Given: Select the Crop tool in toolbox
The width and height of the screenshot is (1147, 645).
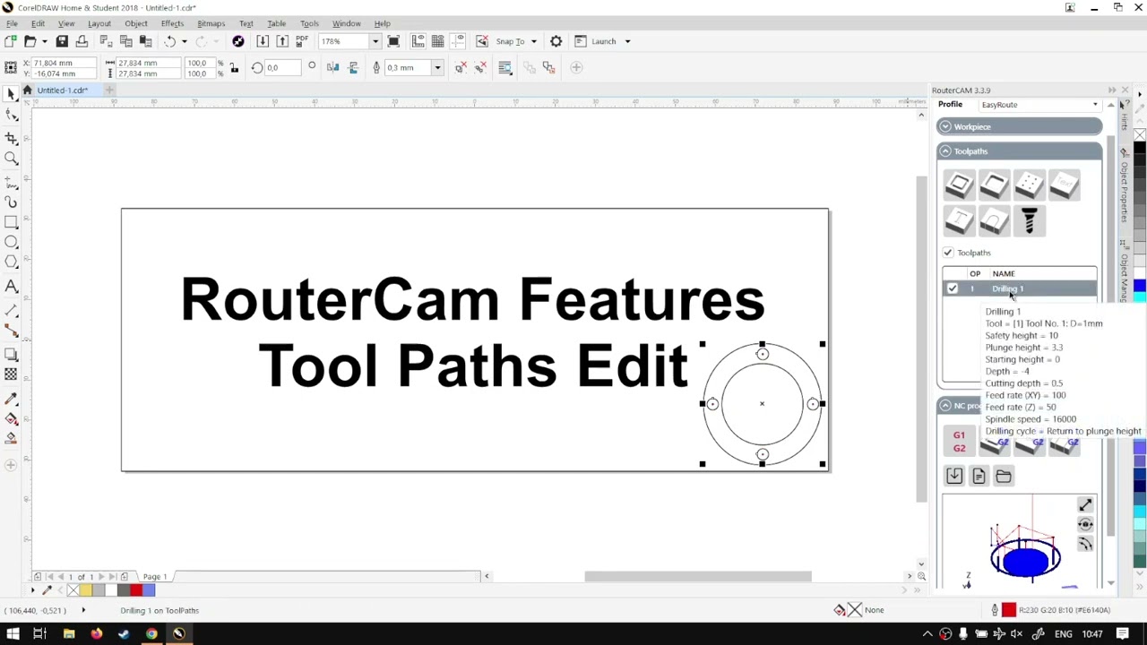Looking at the screenshot, I should pos(11,138).
